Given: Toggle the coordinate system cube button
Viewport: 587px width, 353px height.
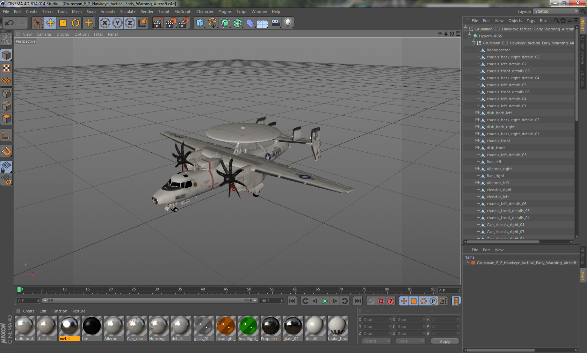Looking at the screenshot, I should coord(143,23).
